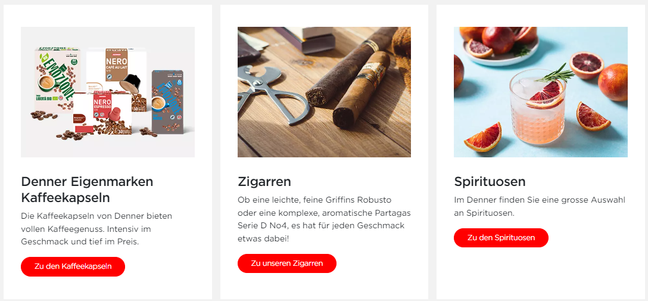Screen dimensions: 648x301
Task: Select the 'Zu den Spirituosen' button
Action: pos(501,238)
